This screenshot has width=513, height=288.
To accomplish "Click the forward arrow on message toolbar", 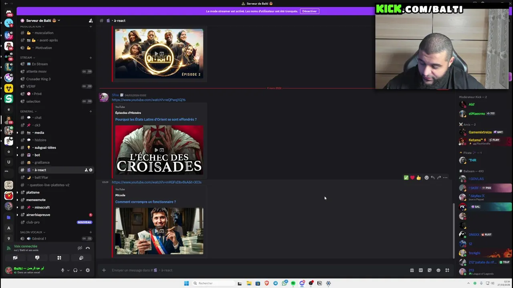I will [439, 178].
